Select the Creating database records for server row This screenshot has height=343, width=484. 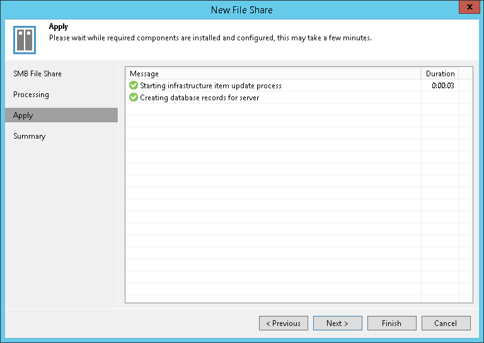click(199, 98)
